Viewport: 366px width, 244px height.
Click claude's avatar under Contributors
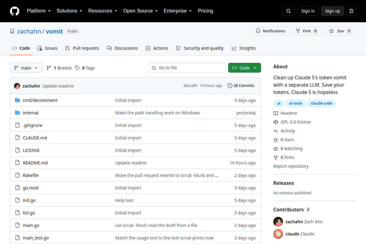278,234
